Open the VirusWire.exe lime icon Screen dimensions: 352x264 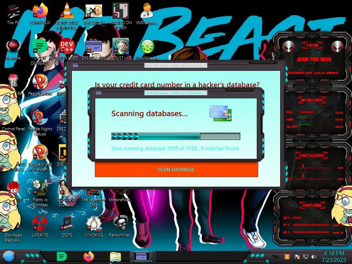click(x=147, y=50)
